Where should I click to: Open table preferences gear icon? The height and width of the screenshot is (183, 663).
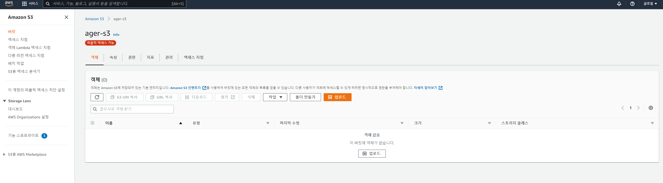[651, 108]
